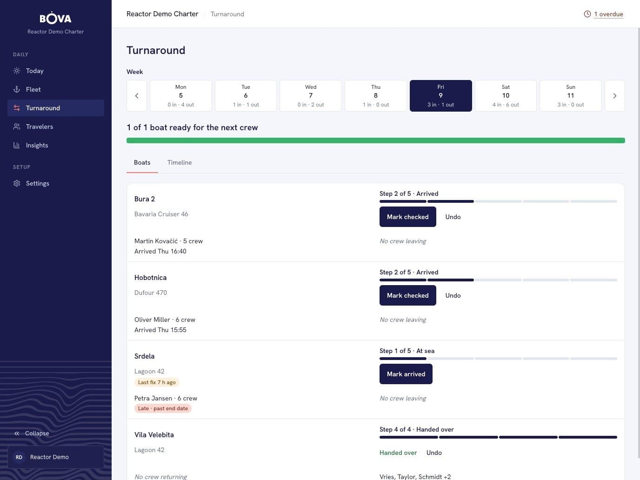Undo Bura 2 arrival step

pos(453,217)
